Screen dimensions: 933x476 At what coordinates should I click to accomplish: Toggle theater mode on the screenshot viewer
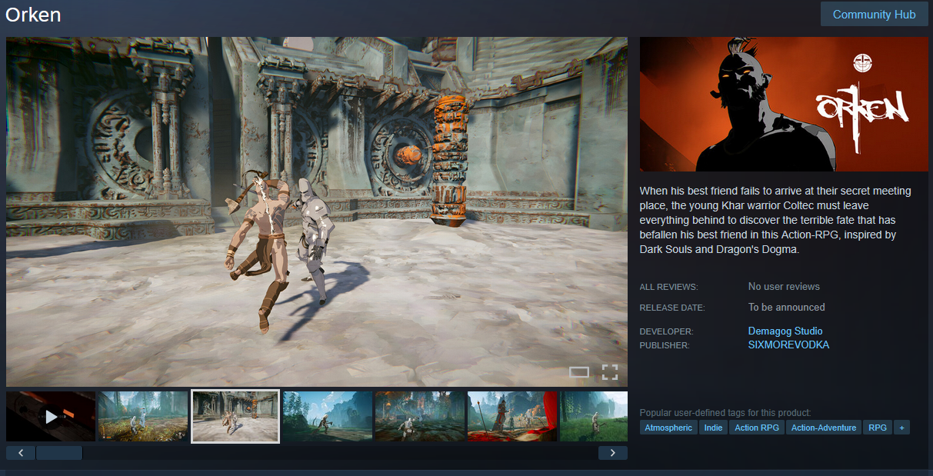pyautogui.click(x=579, y=373)
